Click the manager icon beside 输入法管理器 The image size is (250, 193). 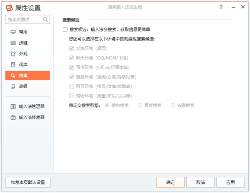point(13,107)
